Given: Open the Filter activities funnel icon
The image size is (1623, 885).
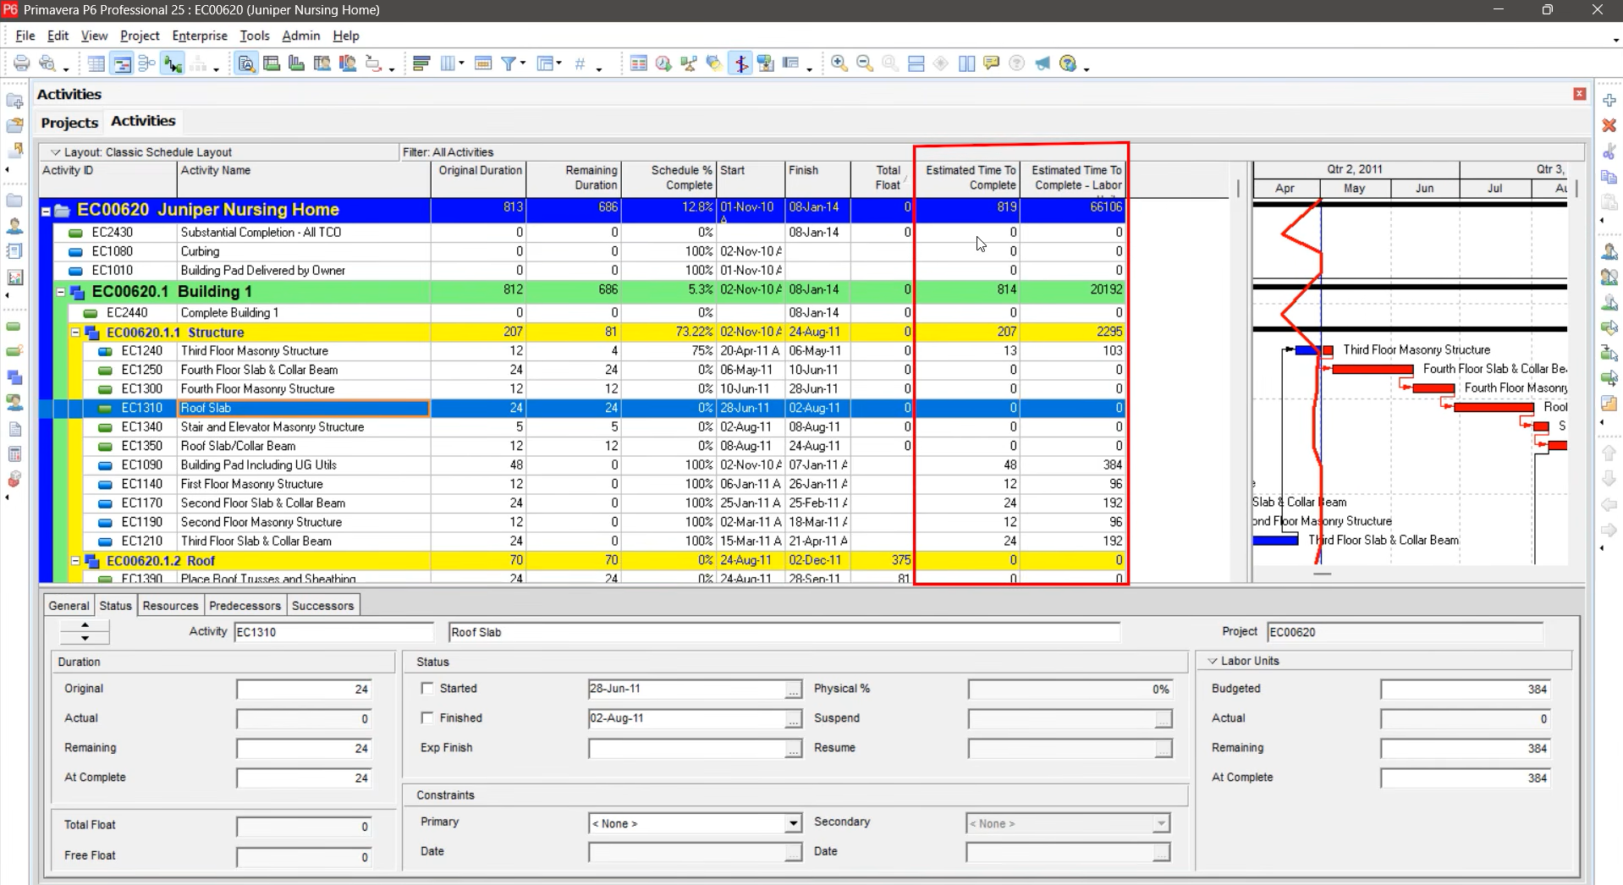Looking at the screenshot, I should point(509,63).
